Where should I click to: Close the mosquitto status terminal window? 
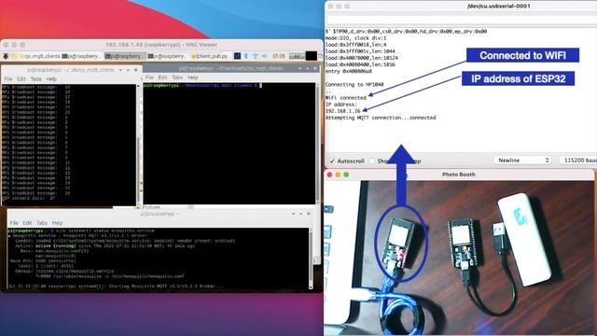[x=309, y=214]
